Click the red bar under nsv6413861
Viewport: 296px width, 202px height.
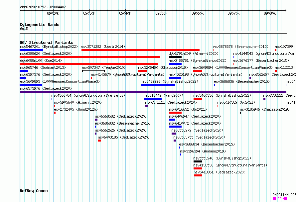198,175
